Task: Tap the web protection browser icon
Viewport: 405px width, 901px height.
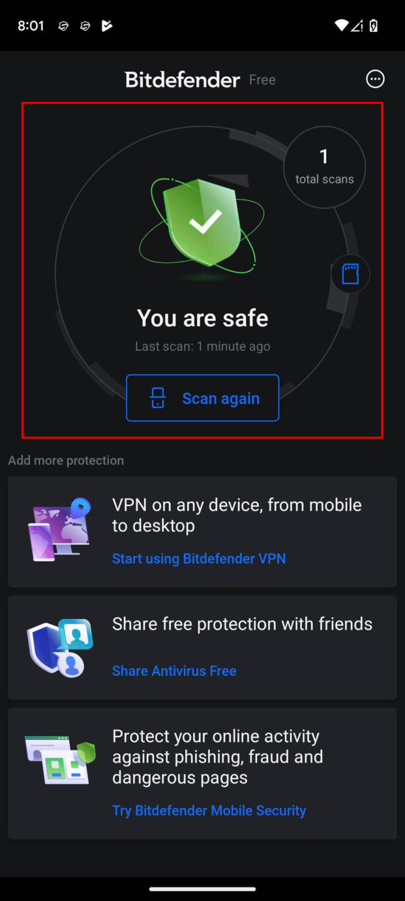Action: 58,758
